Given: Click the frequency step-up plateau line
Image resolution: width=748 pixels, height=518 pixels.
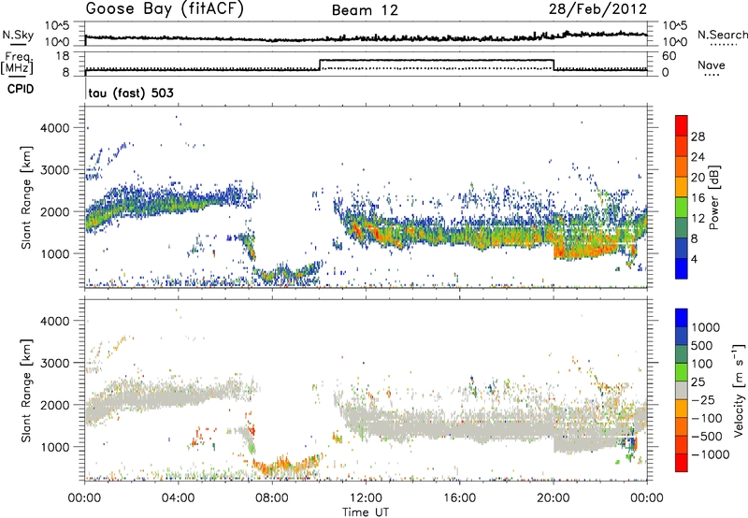Looking at the screenshot, I should [x=437, y=60].
